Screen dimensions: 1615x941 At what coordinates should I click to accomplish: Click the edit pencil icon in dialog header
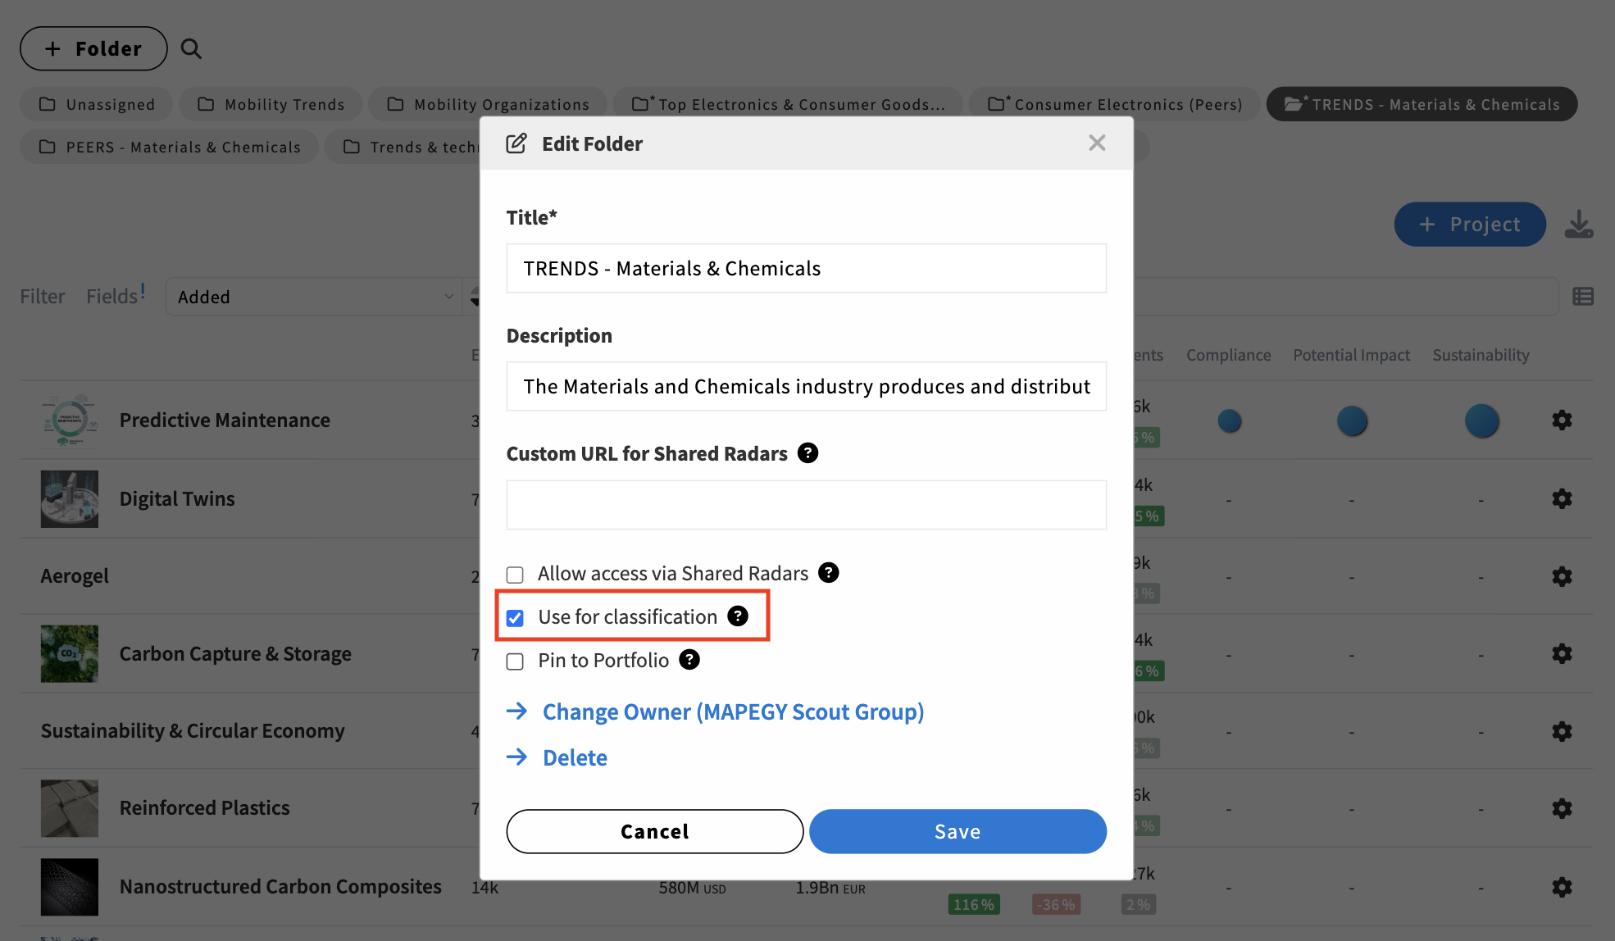(516, 143)
